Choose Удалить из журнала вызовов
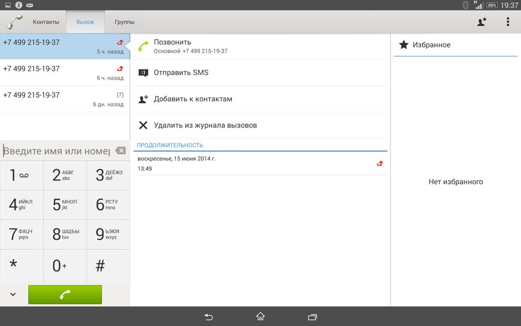Viewport: 521px width, 326px height. click(x=260, y=125)
